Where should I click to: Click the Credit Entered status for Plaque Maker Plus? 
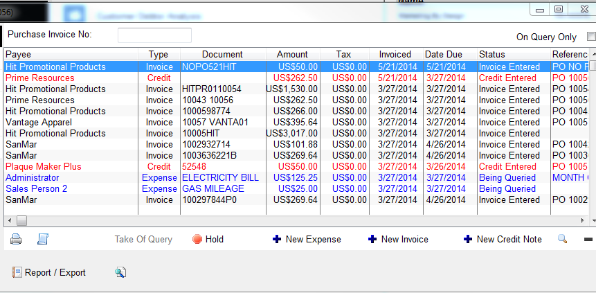point(514,167)
